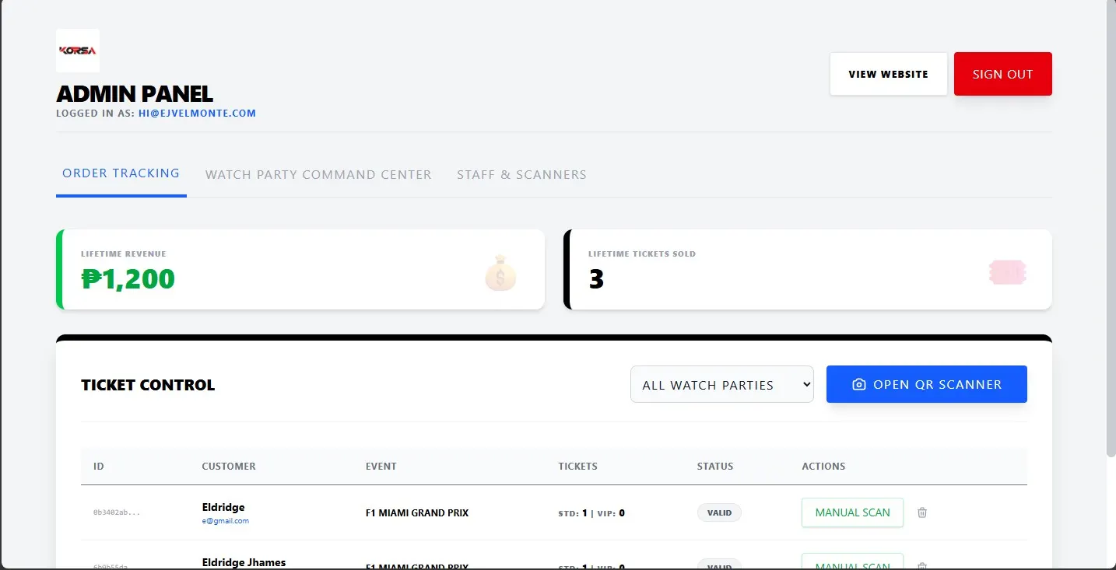Click the Ticket Control heading
Image resolution: width=1116 pixels, height=570 pixels.
[x=148, y=385]
